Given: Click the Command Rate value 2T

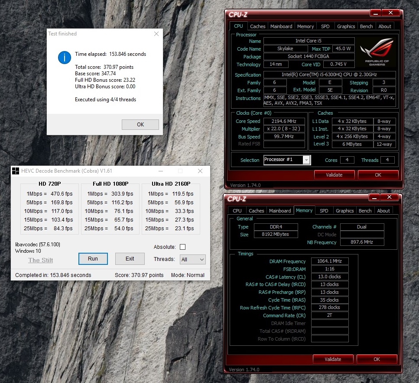Looking at the screenshot, I should (x=329, y=315).
